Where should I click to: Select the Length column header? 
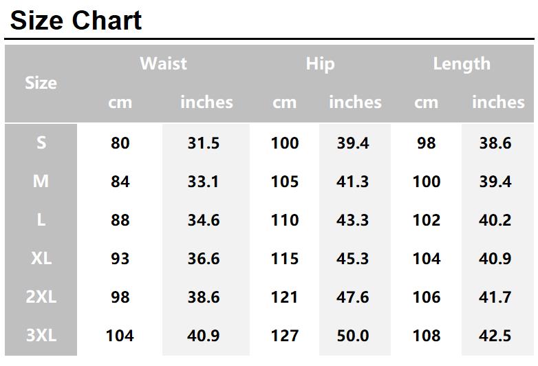(462, 64)
